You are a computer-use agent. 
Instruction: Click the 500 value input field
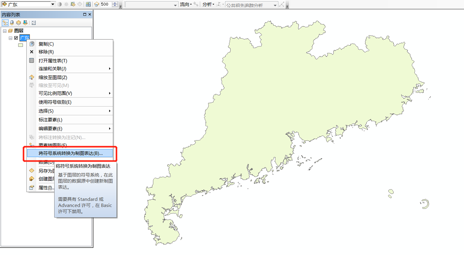pyautogui.click(x=106, y=5)
